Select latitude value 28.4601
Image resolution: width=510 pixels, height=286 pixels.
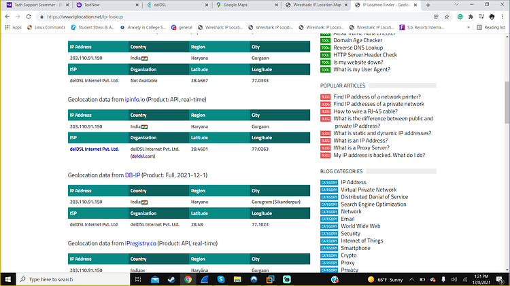pyautogui.click(x=199, y=149)
